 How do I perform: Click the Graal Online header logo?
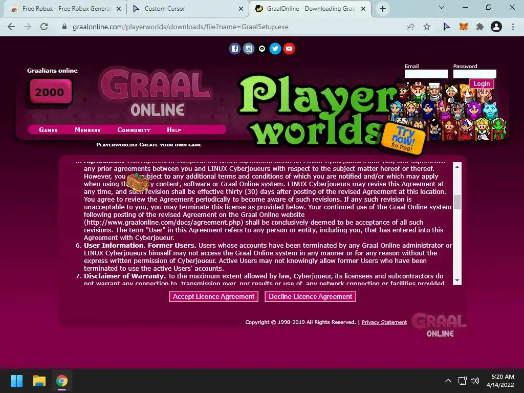156,93
